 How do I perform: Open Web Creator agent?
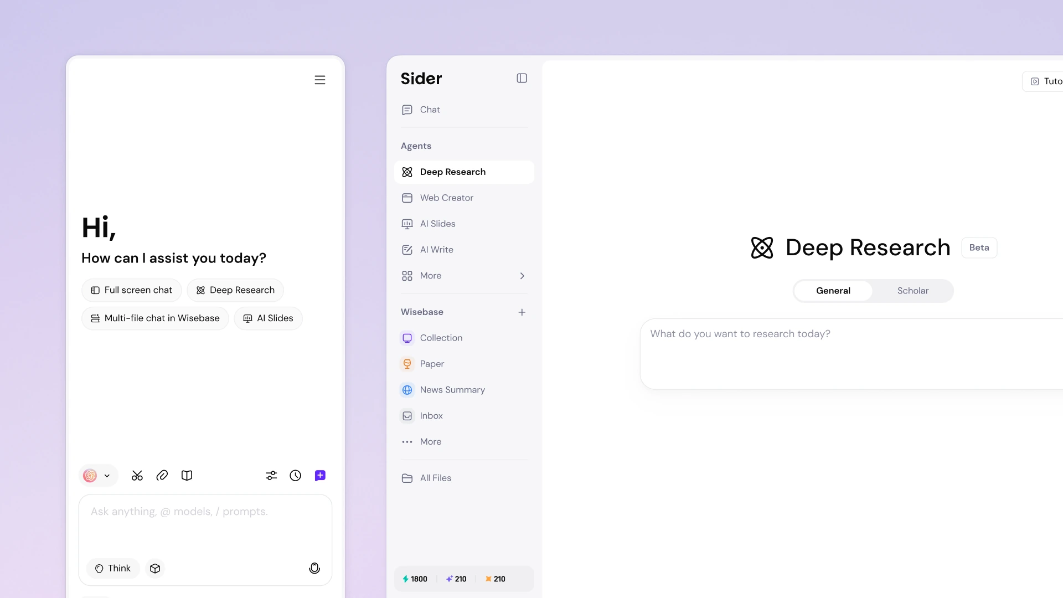(464, 198)
